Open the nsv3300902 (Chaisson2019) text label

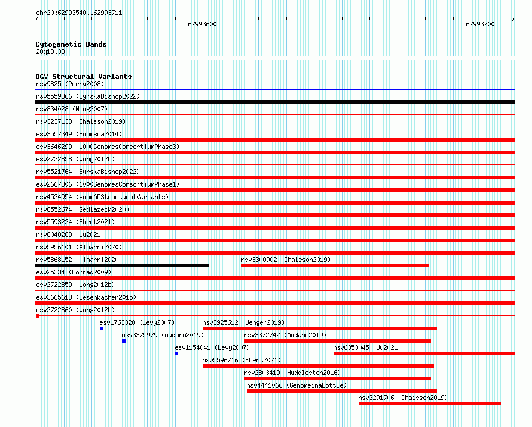pos(286,260)
